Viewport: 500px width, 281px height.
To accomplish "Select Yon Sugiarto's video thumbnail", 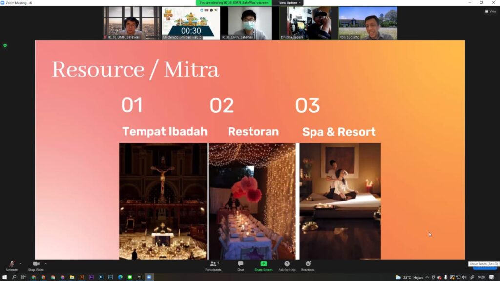I will [x=368, y=23].
